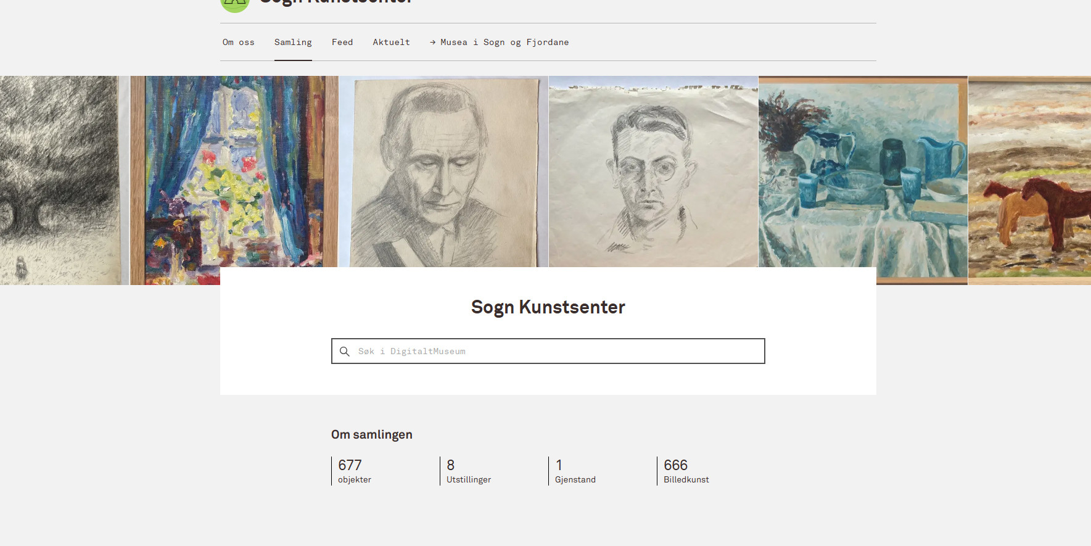Select the Samling tab

click(293, 43)
